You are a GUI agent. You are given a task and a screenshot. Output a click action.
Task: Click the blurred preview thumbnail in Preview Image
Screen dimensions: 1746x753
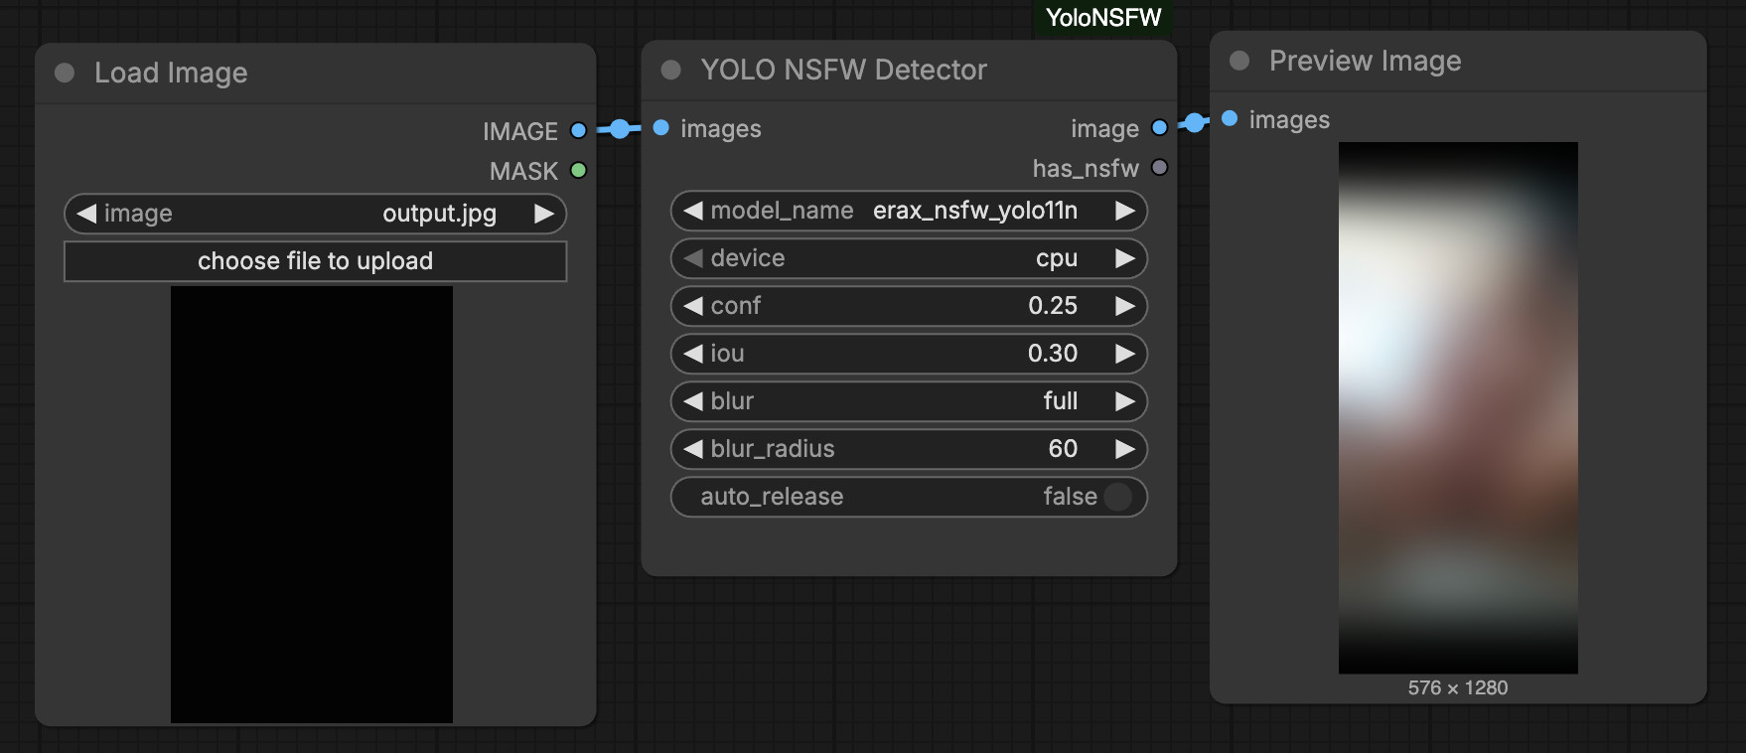click(1458, 407)
